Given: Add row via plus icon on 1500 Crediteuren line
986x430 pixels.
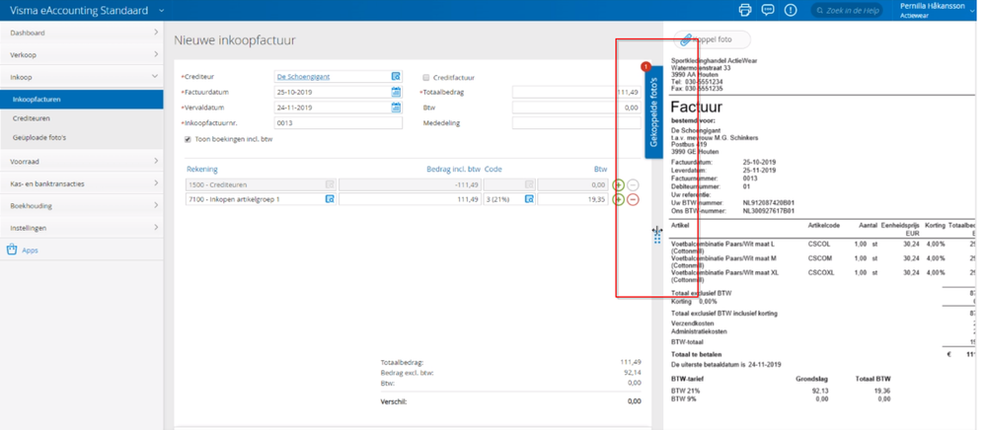Looking at the screenshot, I should [618, 184].
